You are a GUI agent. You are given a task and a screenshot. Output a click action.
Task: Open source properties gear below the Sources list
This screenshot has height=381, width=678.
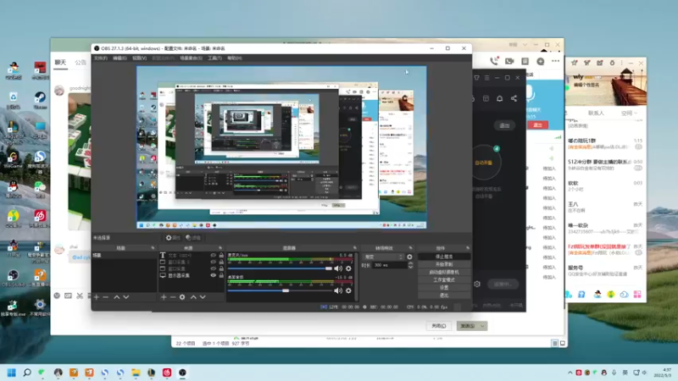click(182, 297)
